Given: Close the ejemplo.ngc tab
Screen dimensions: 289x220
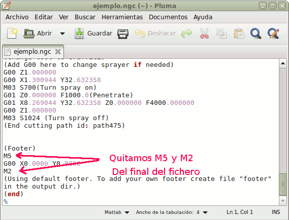Looking at the screenshot, I should tap(58, 52).
